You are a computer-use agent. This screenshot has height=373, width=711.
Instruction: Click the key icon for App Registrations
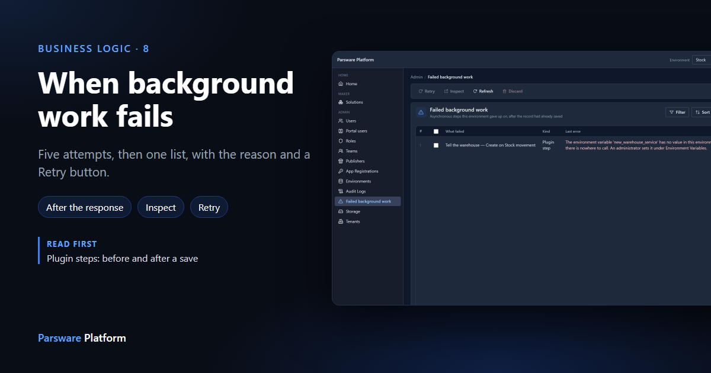(340, 171)
